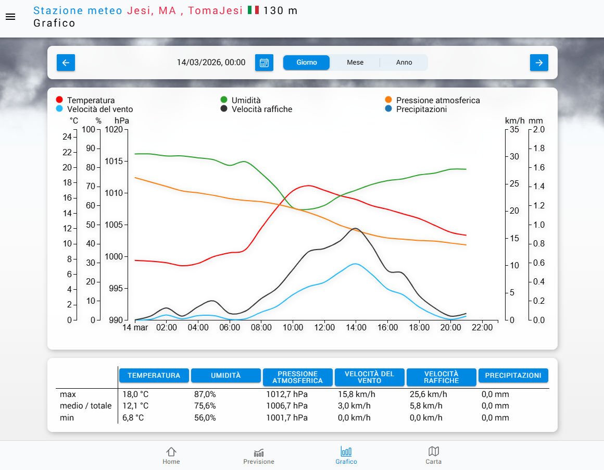The width and height of the screenshot is (604, 470).
Task: Open the Carta map icon
Action: point(433,451)
